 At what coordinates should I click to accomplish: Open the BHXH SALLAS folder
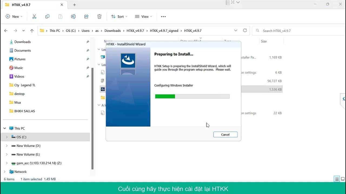[x=24, y=111]
